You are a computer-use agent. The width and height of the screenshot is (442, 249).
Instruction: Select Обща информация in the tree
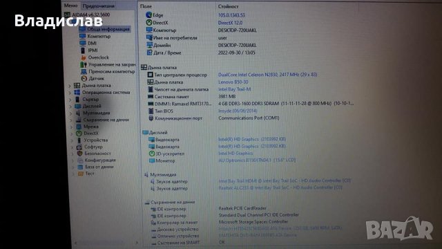click(x=108, y=29)
